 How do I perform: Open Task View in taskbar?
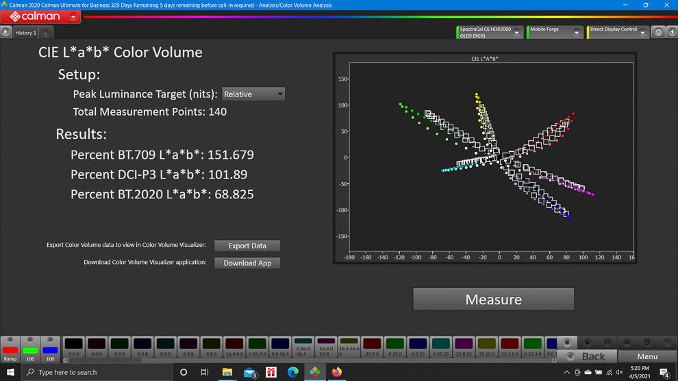[x=205, y=372]
